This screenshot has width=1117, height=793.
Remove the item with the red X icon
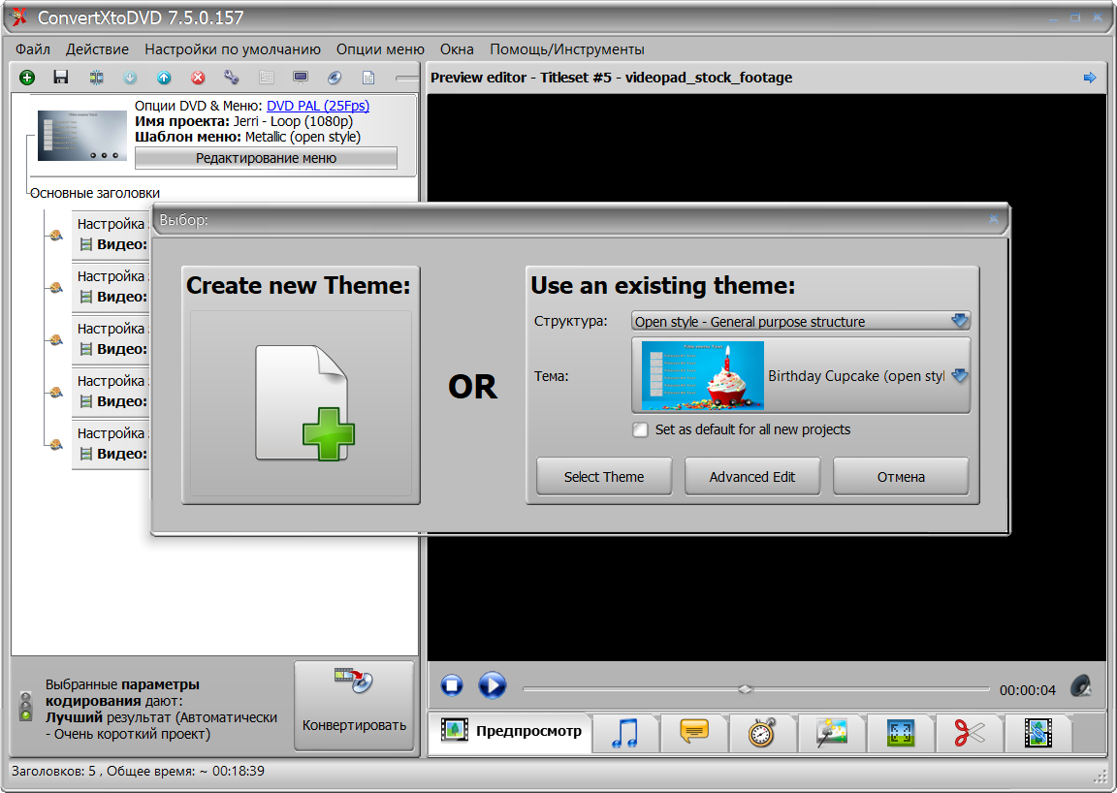pos(198,78)
